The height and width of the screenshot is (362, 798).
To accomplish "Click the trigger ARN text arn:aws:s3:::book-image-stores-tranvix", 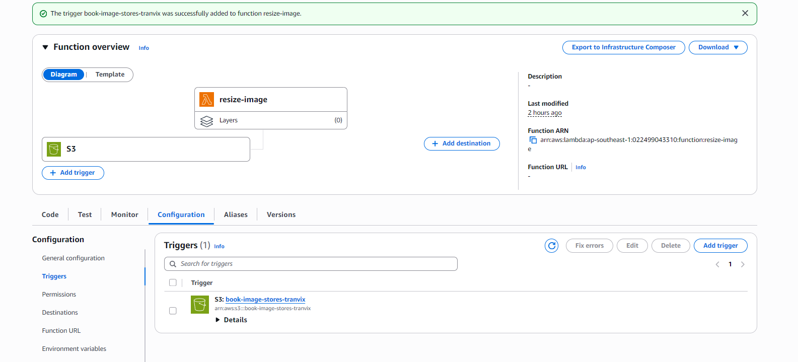I will [x=263, y=309].
